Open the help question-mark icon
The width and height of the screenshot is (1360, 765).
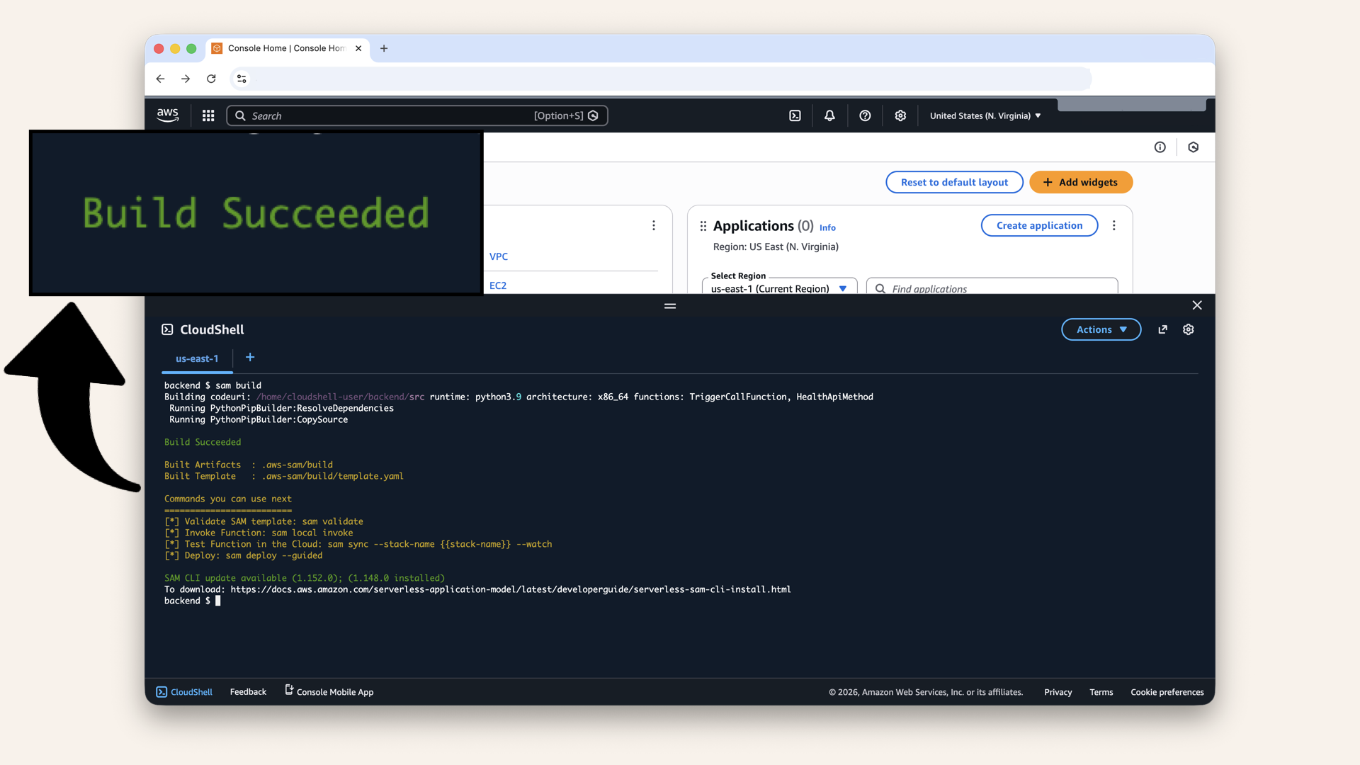pyautogui.click(x=865, y=115)
